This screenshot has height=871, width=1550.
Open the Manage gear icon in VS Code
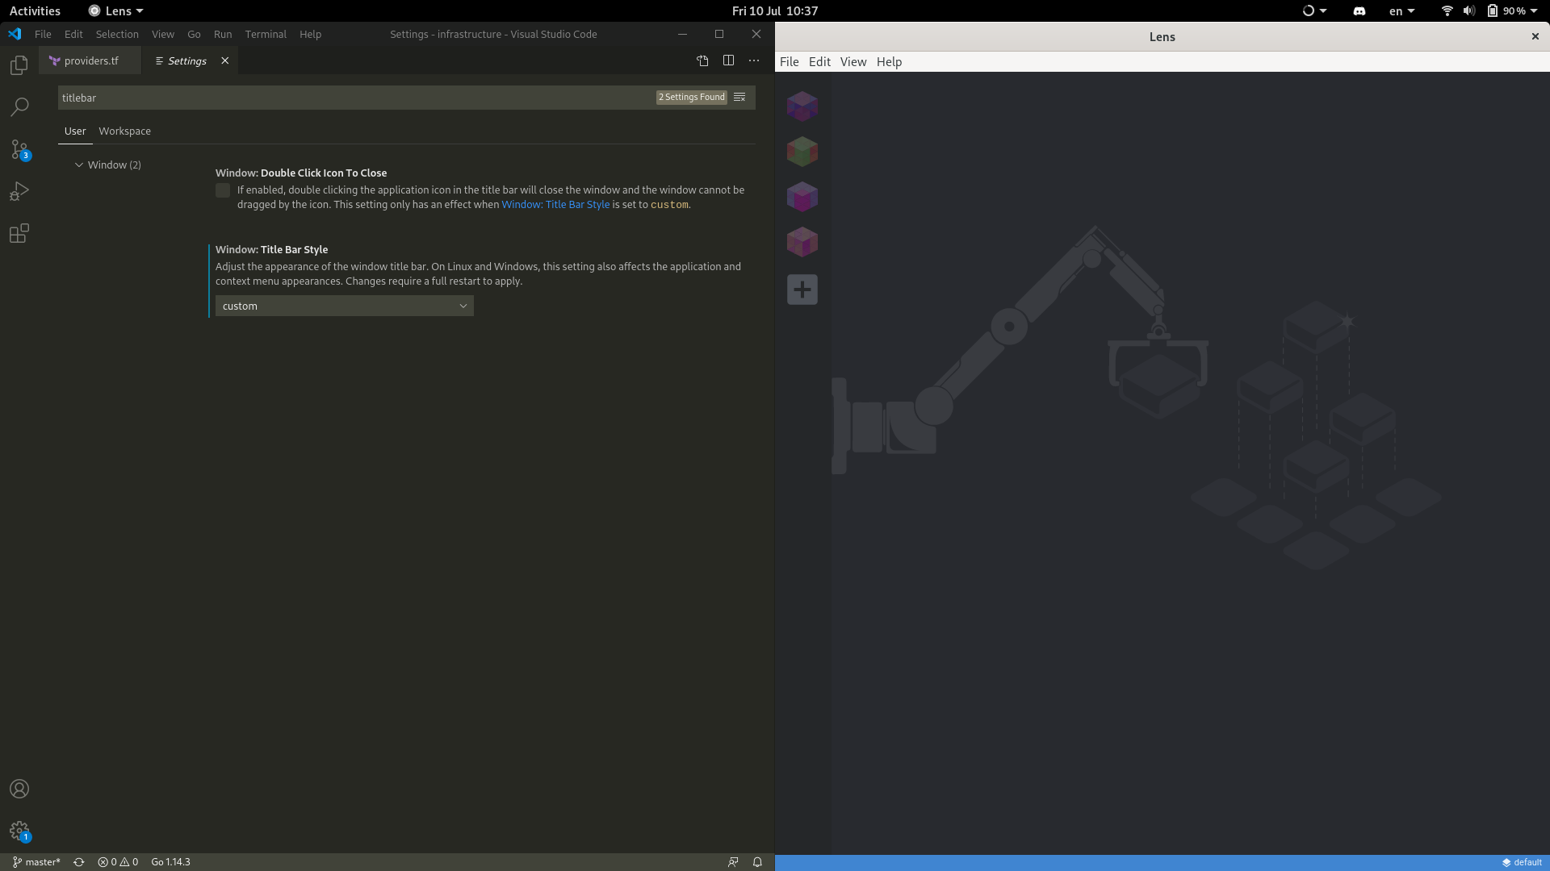(x=19, y=831)
